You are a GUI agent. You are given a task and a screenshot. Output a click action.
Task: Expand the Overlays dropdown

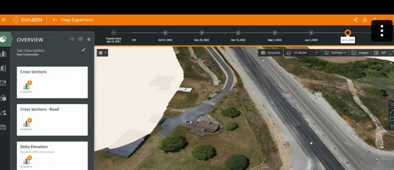pos(335,53)
